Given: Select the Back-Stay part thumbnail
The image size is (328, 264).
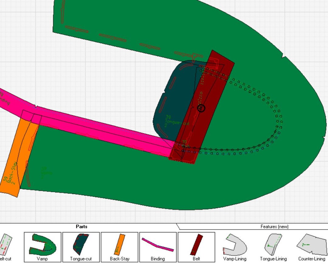Looking at the screenshot, I should (120, 246).
